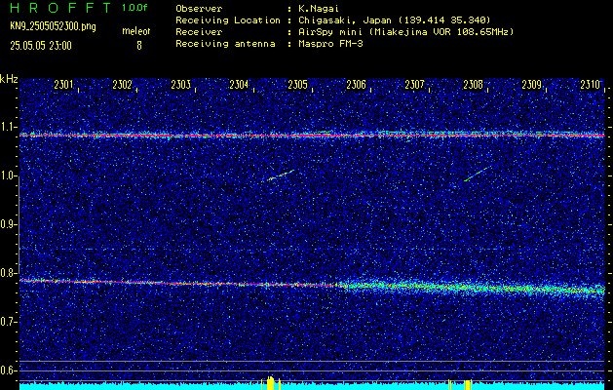Click the meteor echo streak near 2308
Image resolution: width=613 pixels, height=390 pixels.
tap(477, 175)
